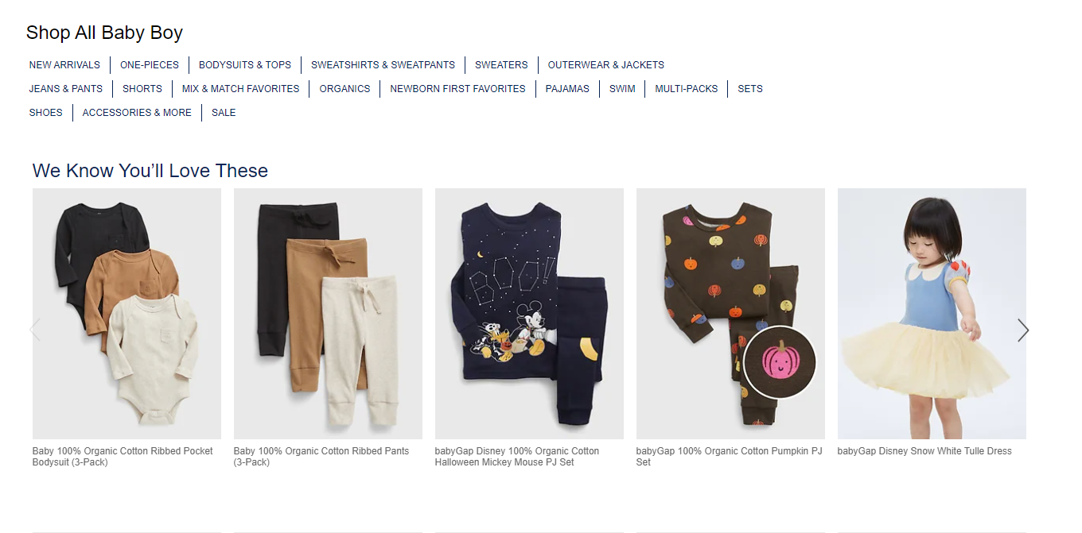The image size is (1082, 533).
Task: View the Halloween Mickey Mouse PJ Set image
Action: click(529, 314)
